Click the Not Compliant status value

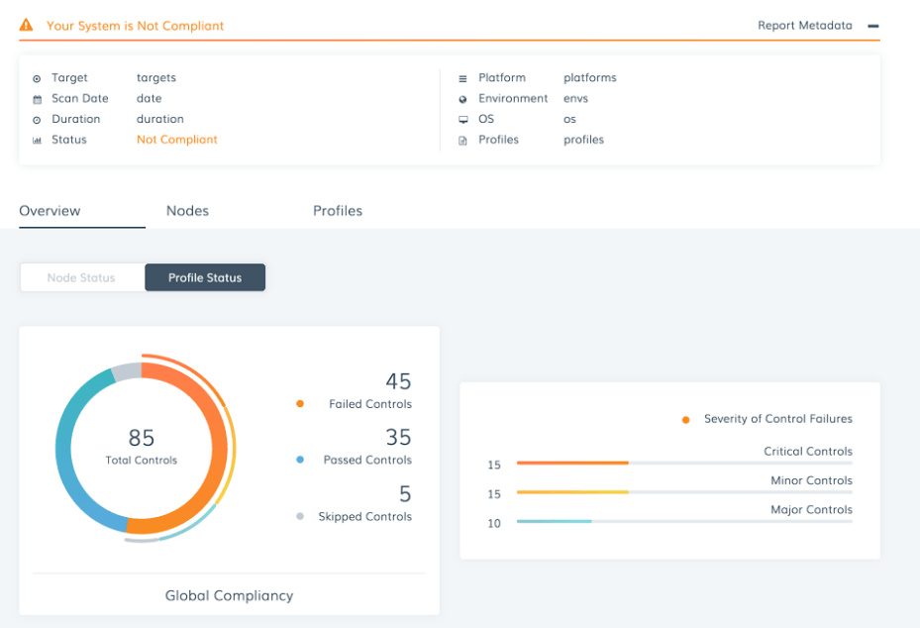(177, 140)
